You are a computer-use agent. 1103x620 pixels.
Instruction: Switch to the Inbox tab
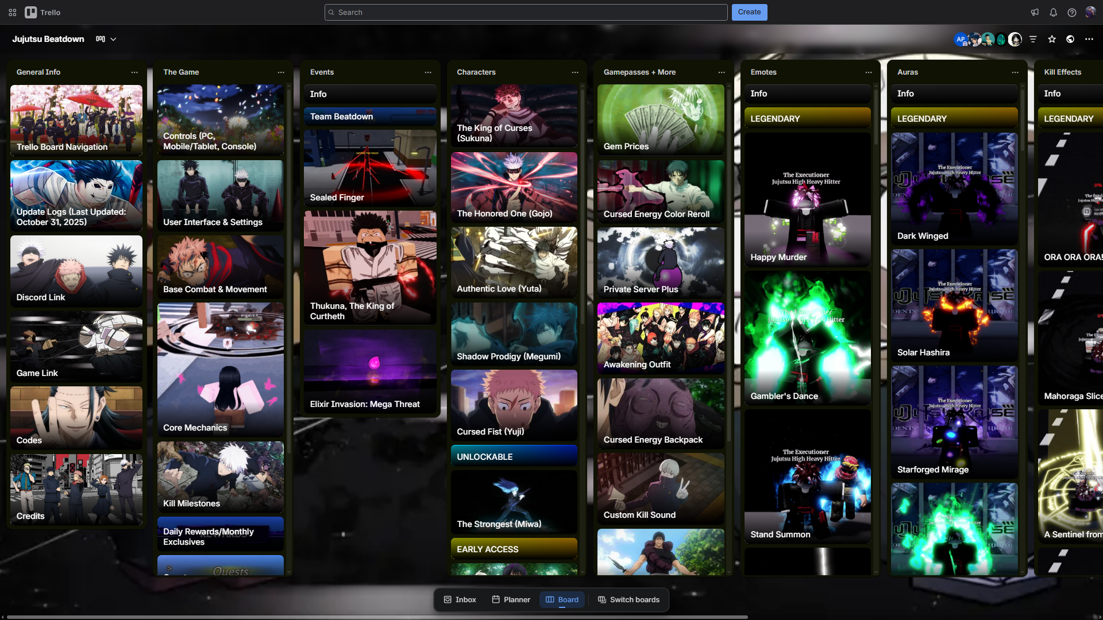tap(460, 599)
